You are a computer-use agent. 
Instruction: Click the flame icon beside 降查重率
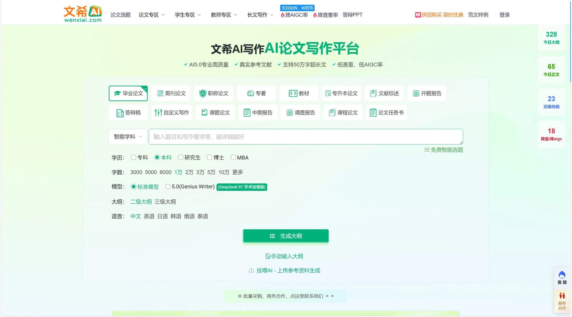pos(315,15)
